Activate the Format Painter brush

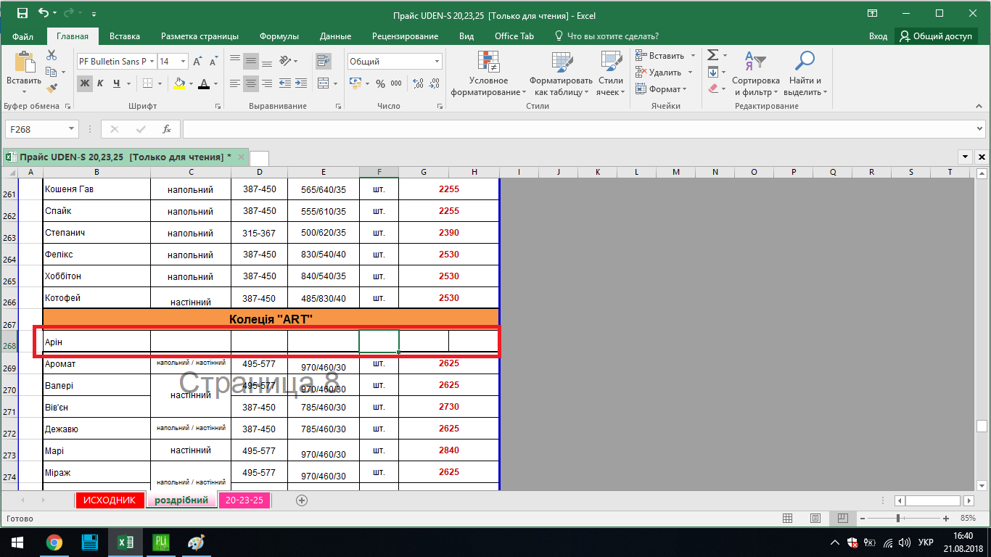(x=52, y=88)
